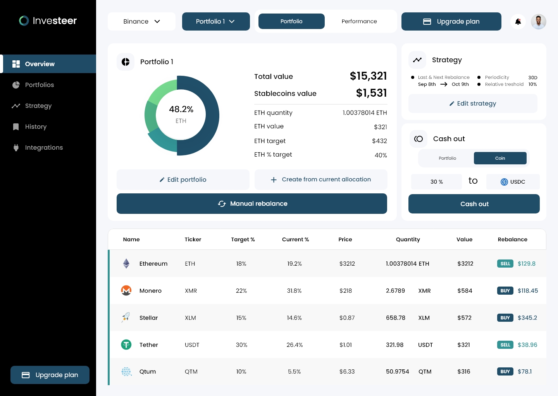Open Integrations from the sidebar
The height and width of the screenshot is (396, 558).
44,147
